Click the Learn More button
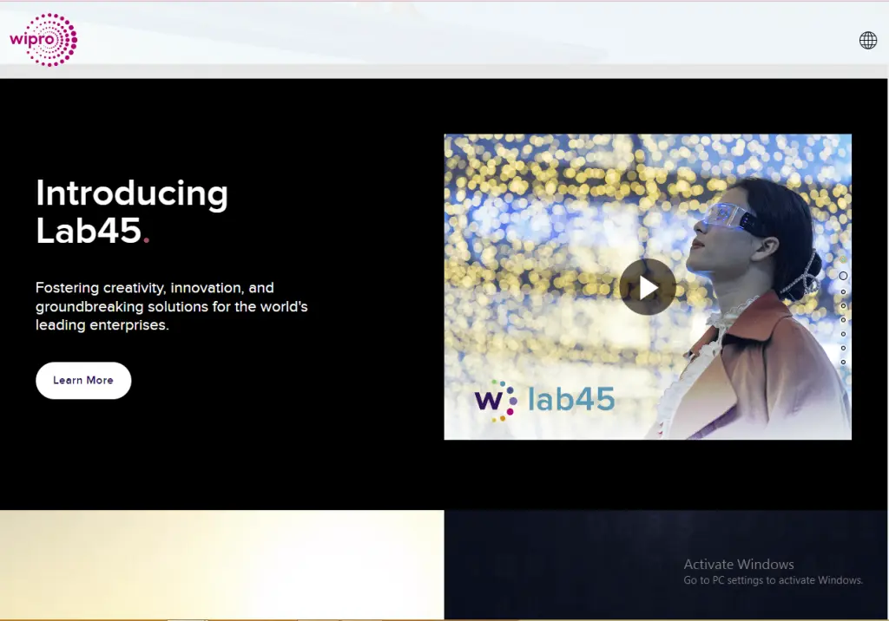889x621 pixels. tap(83, 380)
